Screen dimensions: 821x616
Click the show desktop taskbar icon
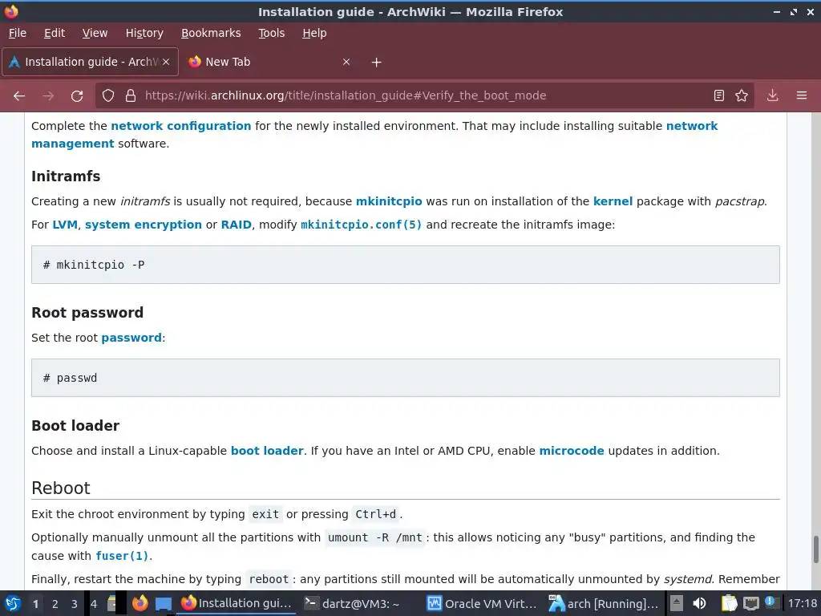[164, 604]
